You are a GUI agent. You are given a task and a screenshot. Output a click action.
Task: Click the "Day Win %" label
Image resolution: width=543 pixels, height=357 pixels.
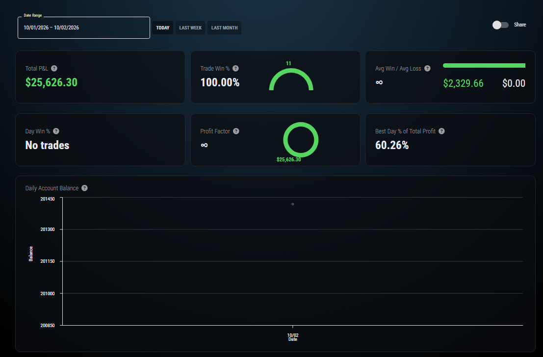[38, 131]
